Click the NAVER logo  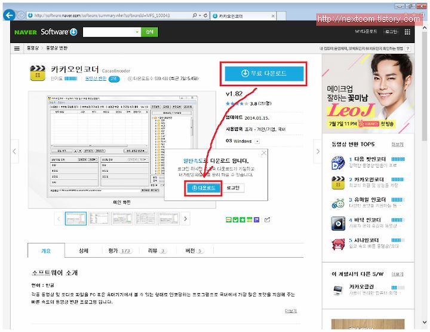(26, 32)
